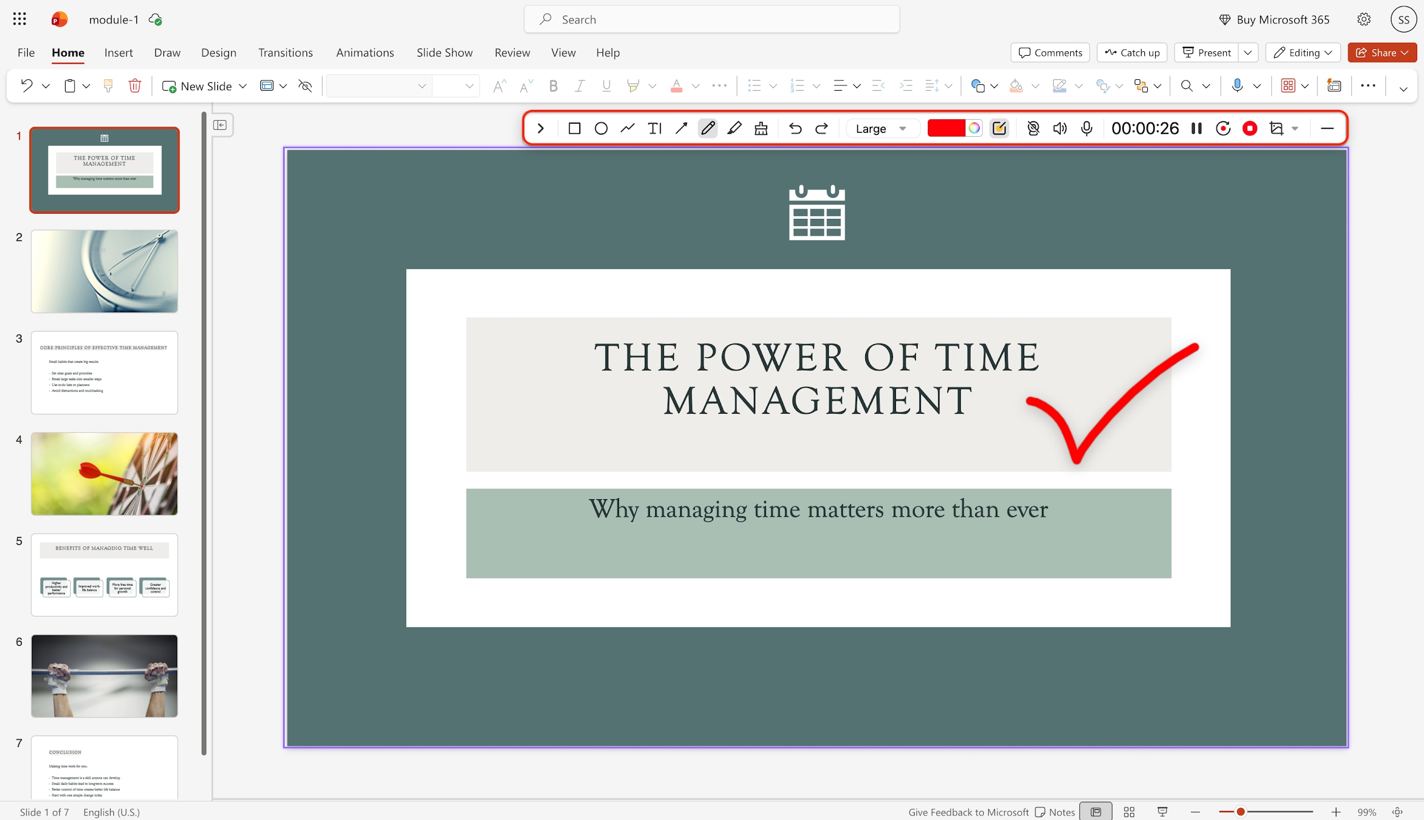This screenshot has height=820, width=1424.
Task: Toggle speaker audio
Action: [x=1059, y=128]
